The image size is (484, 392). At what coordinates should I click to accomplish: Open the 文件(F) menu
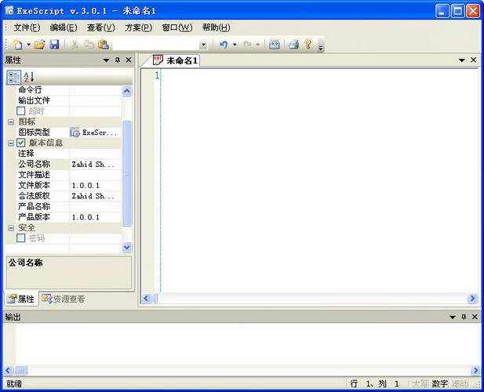(x=27, y=27)
